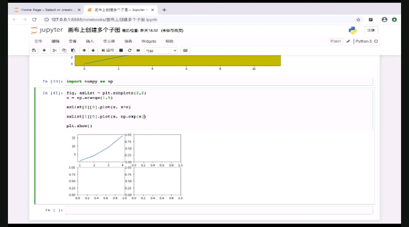Click the plt.show() line
The width and height of the screenshot is (409, 227).
pyautogui.click(x=79, y=126)
